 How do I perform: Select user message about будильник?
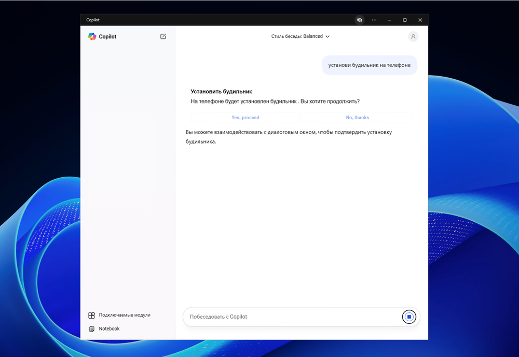click(x=370, y=65)
